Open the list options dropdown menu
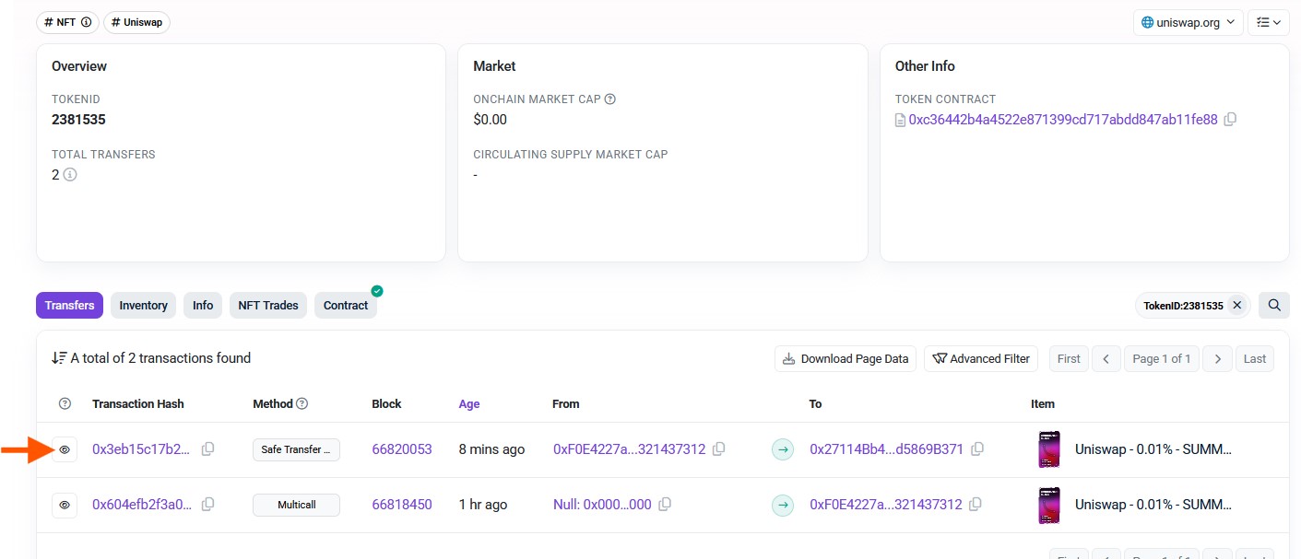 1268,22
